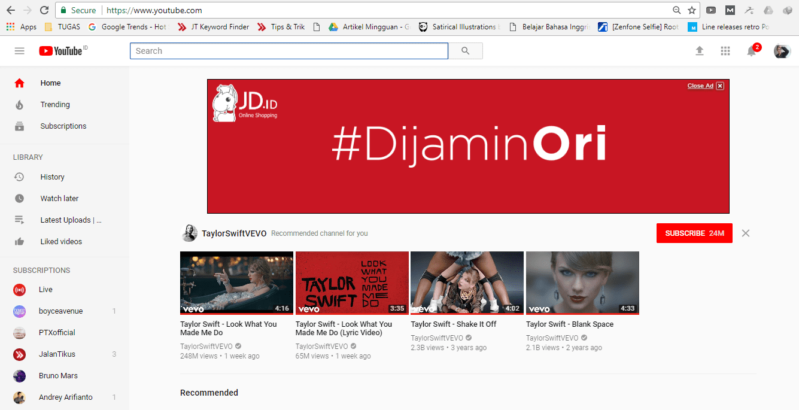Click the Zenfone Selfie Root bookmark

click(x=639, y=27)
